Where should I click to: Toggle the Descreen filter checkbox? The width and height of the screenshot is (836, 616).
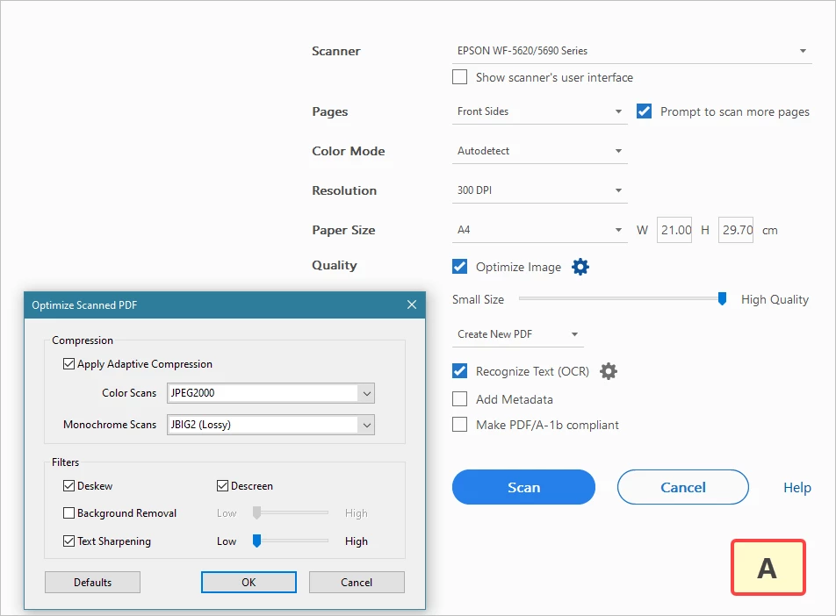pos(222,485)
